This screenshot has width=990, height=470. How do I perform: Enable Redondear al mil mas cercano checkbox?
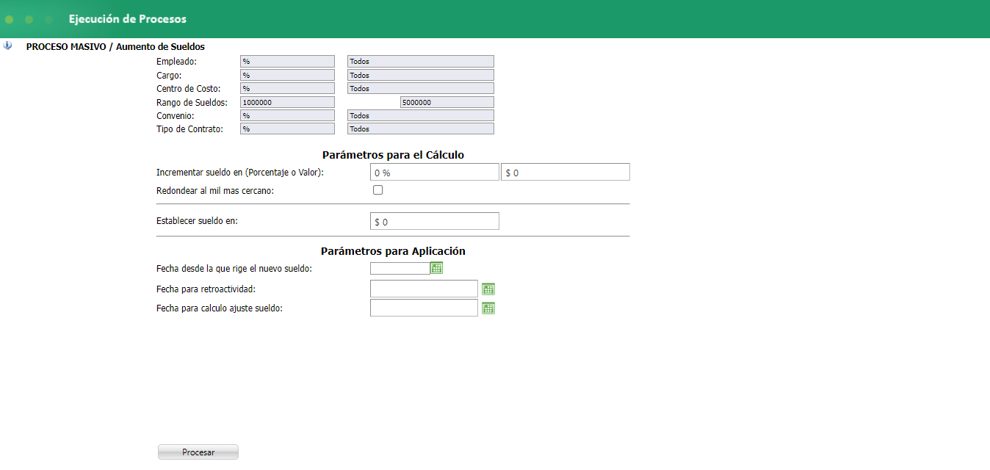[378, 190]
